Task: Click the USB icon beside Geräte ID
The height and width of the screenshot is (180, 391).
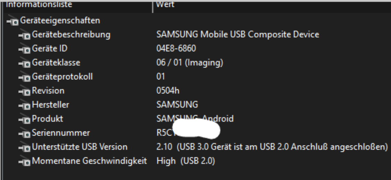Action: click(x=26, y=49)
